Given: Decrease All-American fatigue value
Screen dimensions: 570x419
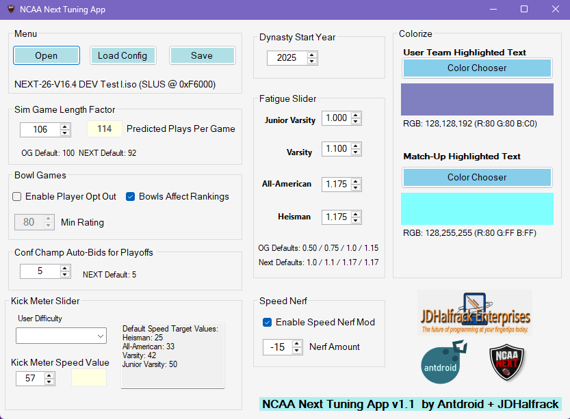Looking at the screenshot, I should point(356,187).
